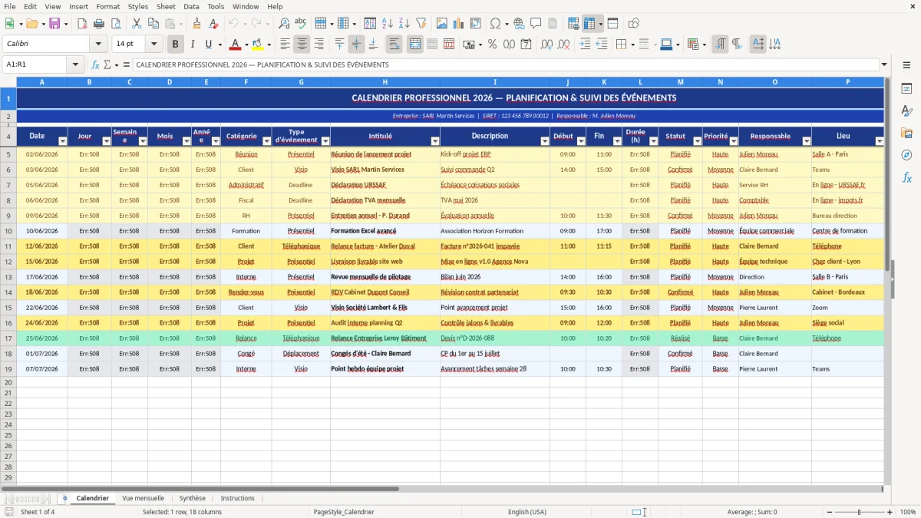
Task: Click the PageStyle_Calendrier status entry
Action: (x=344, y=512)
